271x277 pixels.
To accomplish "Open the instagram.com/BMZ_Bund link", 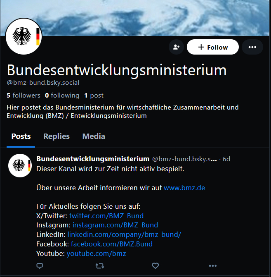I will coord(115,225).
